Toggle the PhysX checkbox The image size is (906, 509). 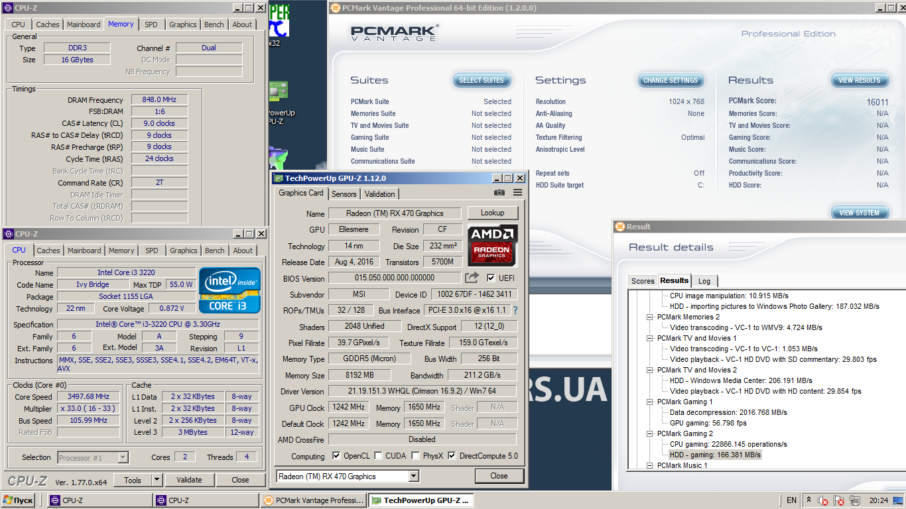[x=415, y=456]
